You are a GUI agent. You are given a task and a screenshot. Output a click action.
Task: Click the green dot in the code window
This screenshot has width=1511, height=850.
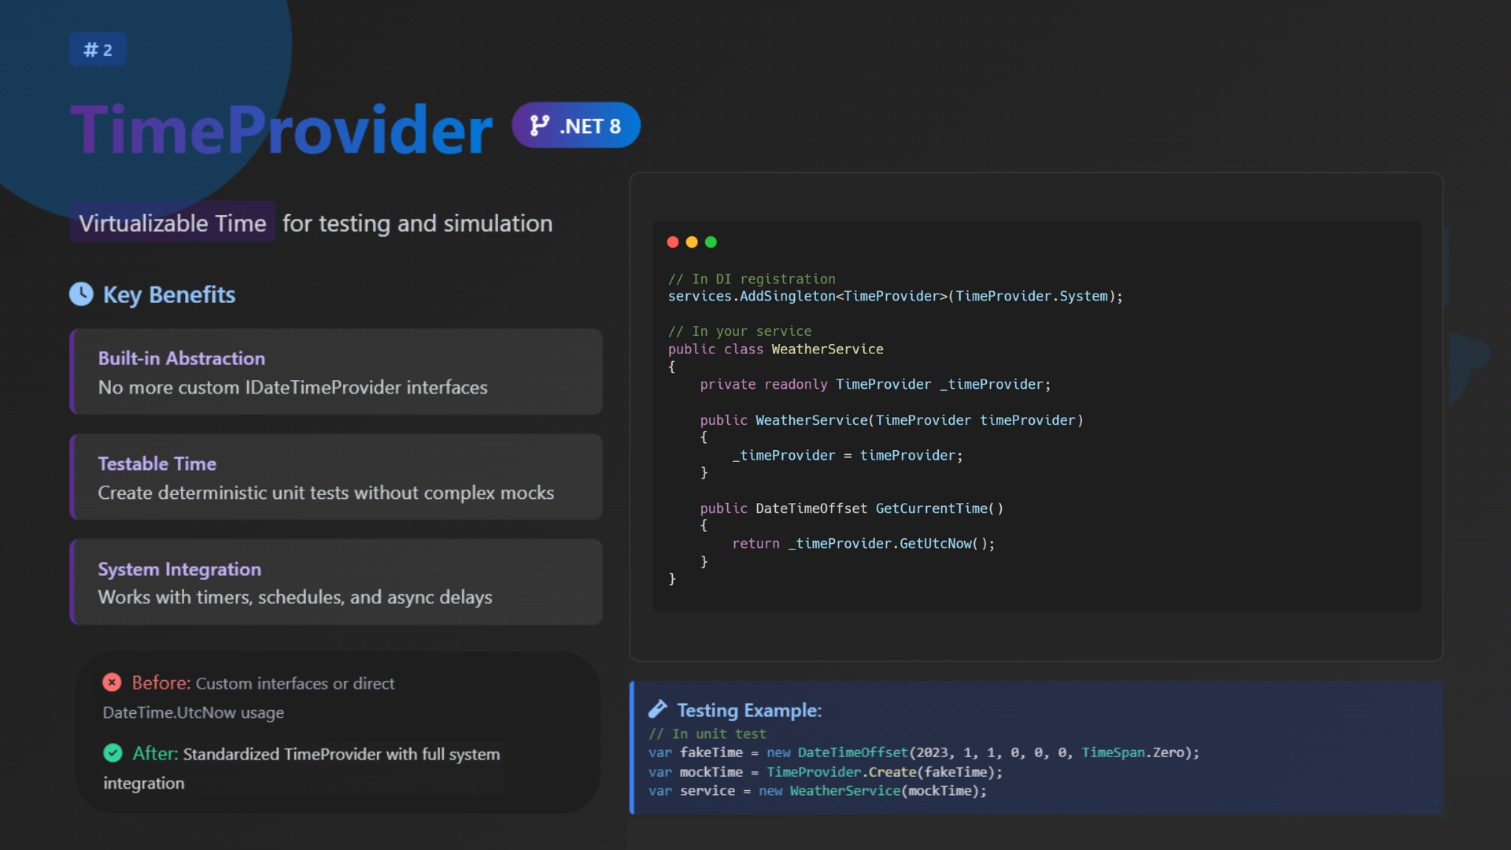point(711,242)
